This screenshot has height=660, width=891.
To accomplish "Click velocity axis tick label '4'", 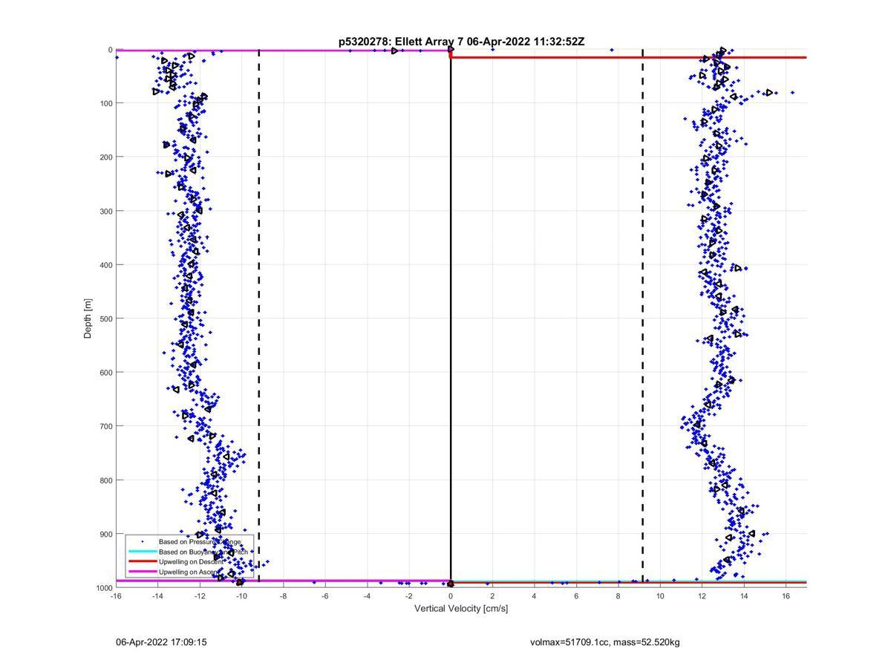I will [535, 596].
